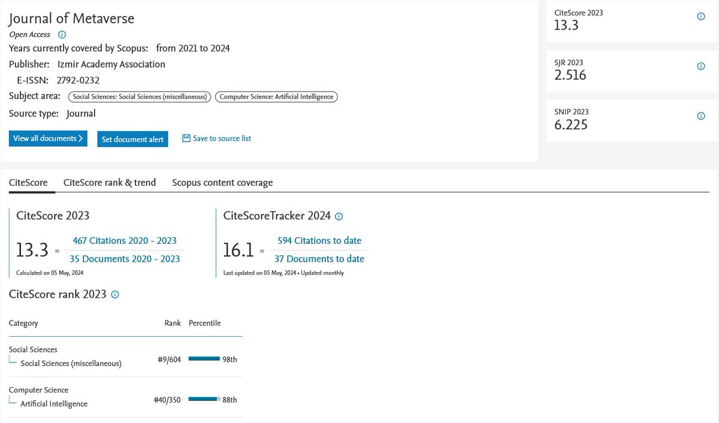719x423 pixels.
Task: Click the Social Sciences (miscellaneous) subject area tag
Action: pos(140,96)
